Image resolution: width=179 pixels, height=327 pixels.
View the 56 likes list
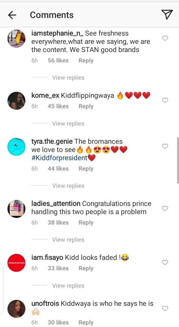coord(58,61)
